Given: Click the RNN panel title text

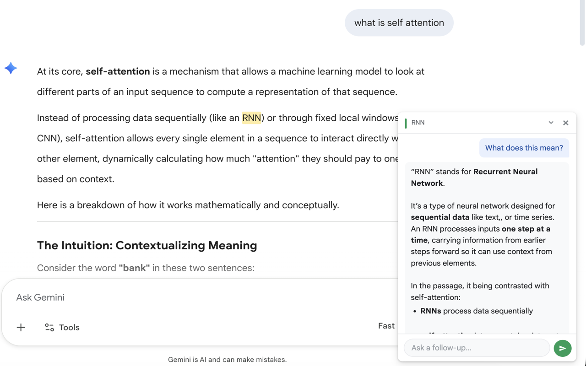Looking at the screenshot, I should [418, 123].
